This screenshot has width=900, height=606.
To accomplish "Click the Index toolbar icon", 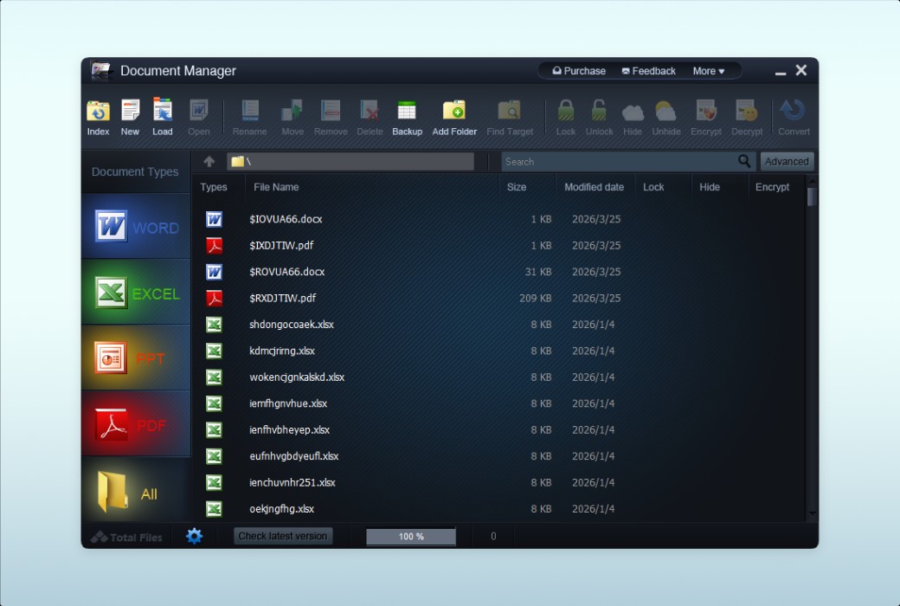I will tap(98, 117).
